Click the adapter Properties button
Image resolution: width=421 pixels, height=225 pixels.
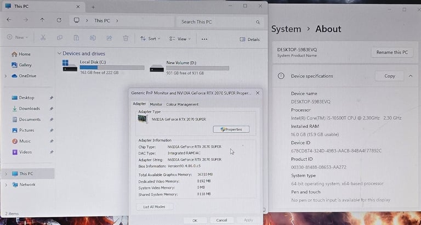pyautogui.click(x=231, y=130)
